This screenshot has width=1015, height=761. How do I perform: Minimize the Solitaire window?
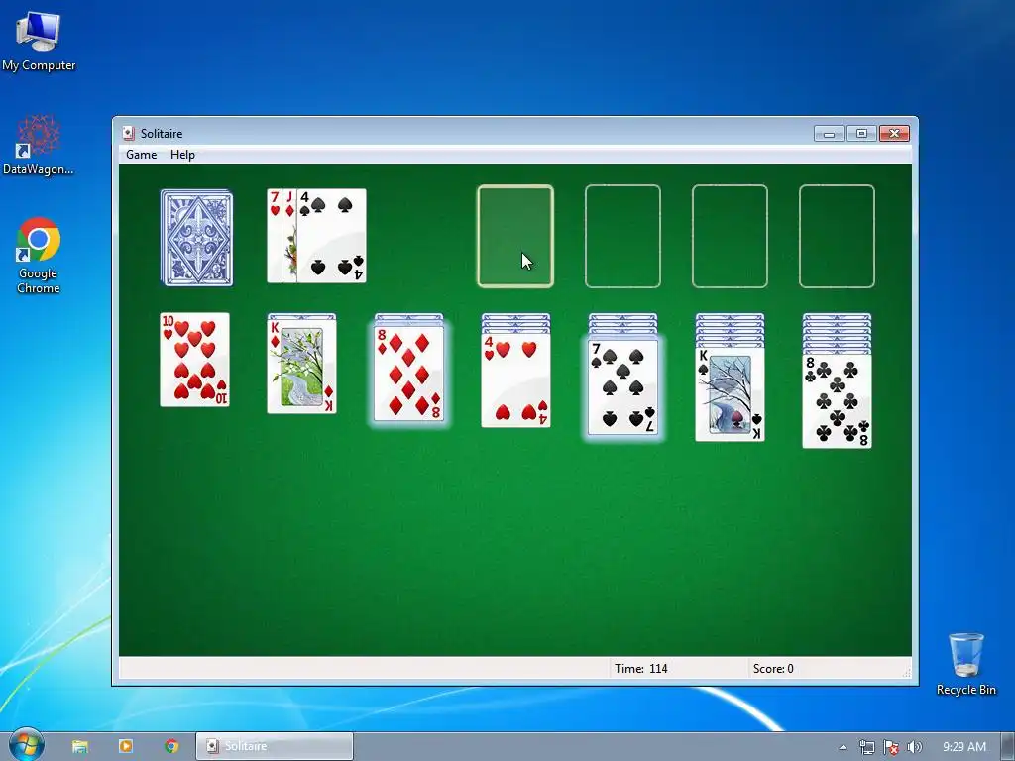click(x=830, y=134)
